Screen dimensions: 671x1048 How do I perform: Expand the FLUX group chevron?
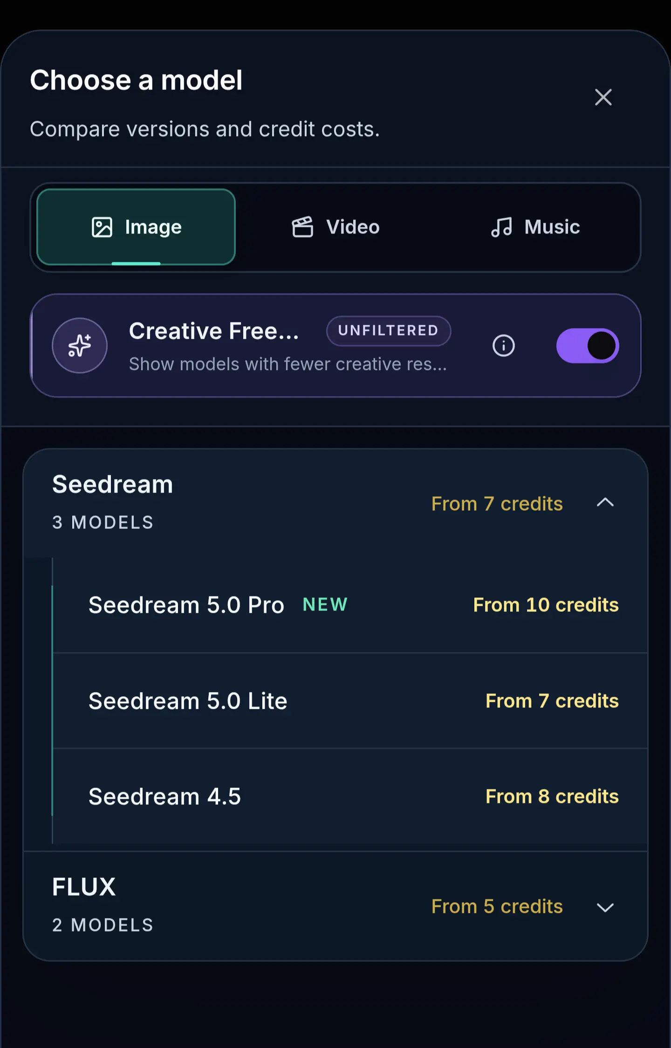pos(605,907)
